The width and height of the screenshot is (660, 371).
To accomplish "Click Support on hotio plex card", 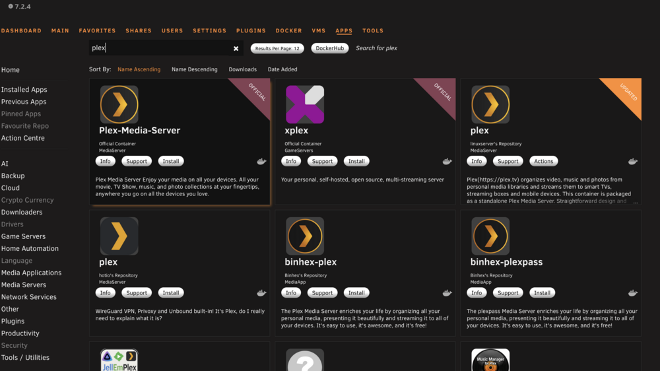I will click(x=137, y=292).
